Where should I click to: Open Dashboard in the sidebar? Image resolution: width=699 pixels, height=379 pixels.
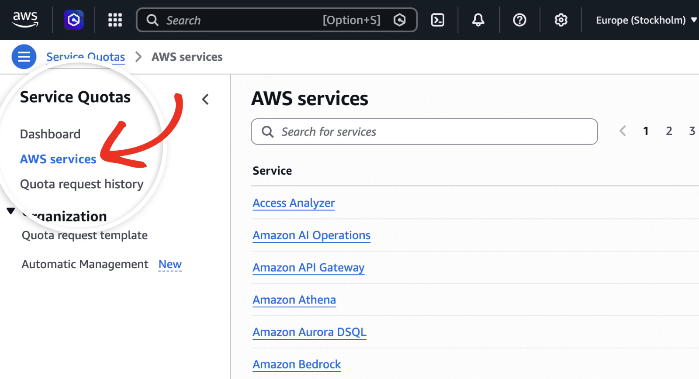click(x=50, y=134)
